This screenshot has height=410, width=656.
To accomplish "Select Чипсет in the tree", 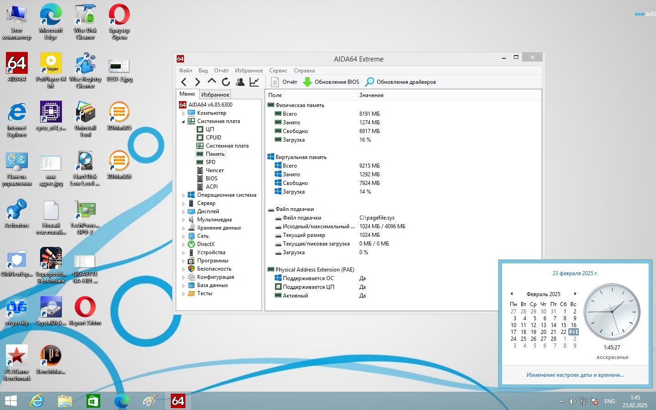I will pos(215,170).
